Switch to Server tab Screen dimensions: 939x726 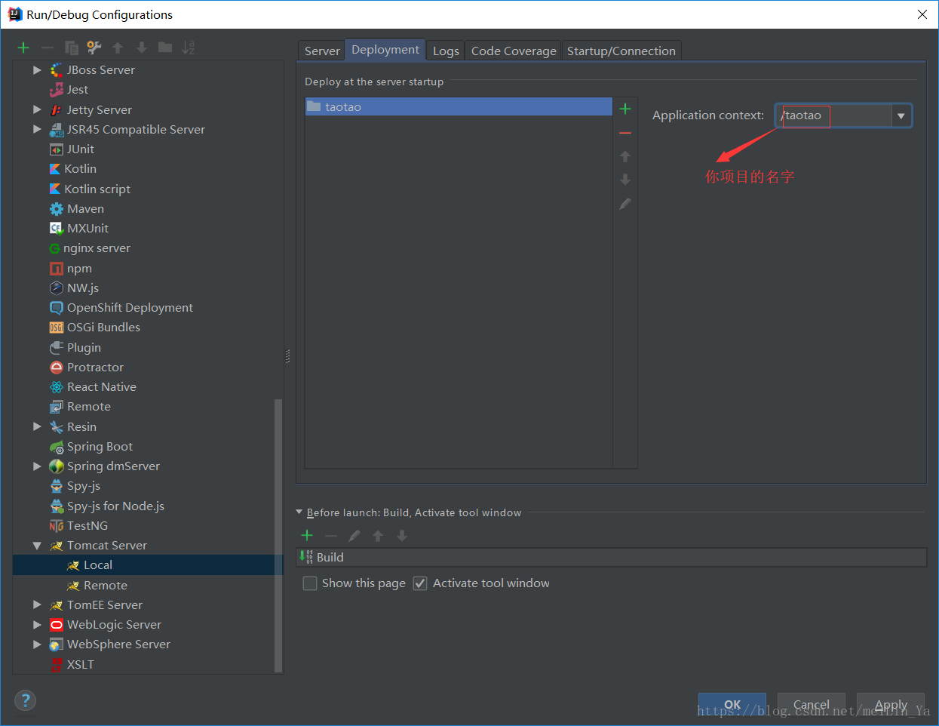[322, 51]
